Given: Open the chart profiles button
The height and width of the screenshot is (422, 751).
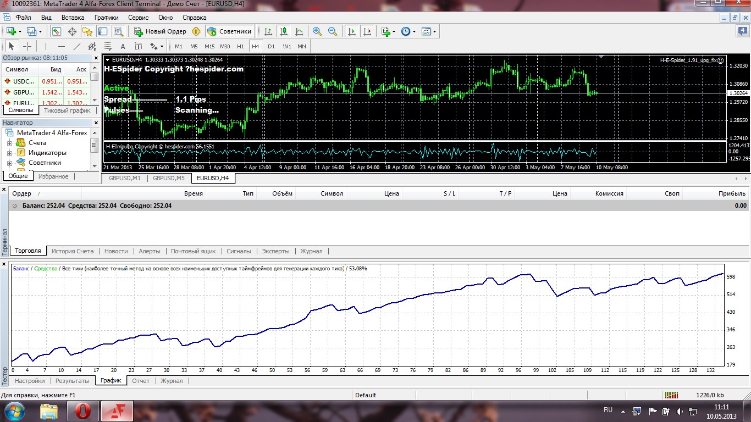Looking at the screenshot, I should 34,31.
